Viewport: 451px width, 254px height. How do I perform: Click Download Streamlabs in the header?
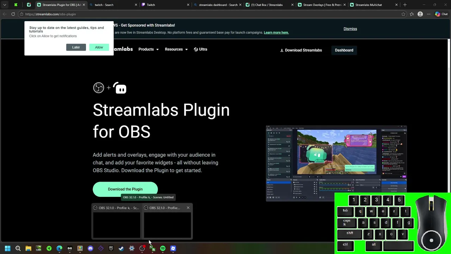coord(301,50)
